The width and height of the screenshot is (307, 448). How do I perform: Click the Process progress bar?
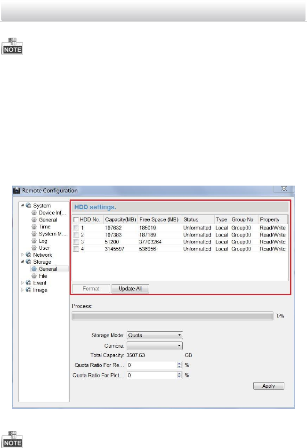point(172,316)
